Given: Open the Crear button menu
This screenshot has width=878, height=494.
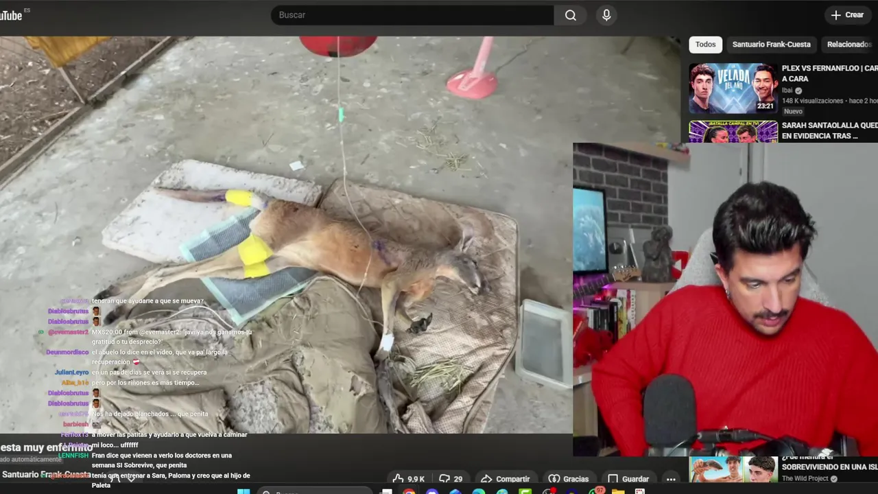Looking at the screenshot, I should (x=848, y=15).
